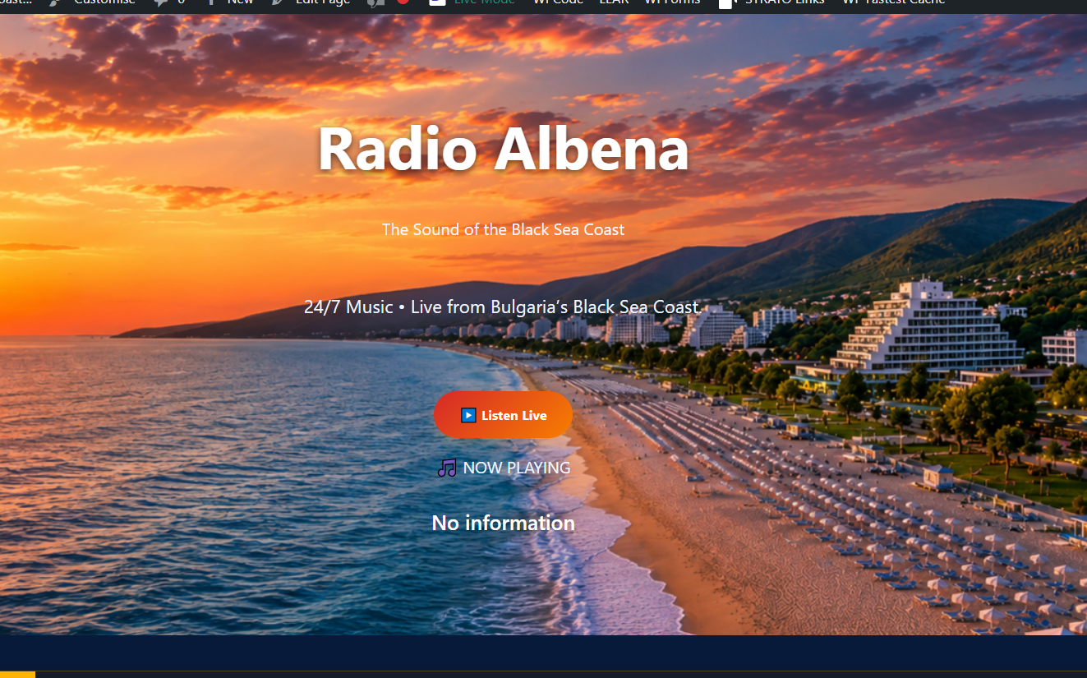This screenshot has height=678, width=1087.
Task: Click the "NOW PLAYING" label
Action: tap(517, 468)
